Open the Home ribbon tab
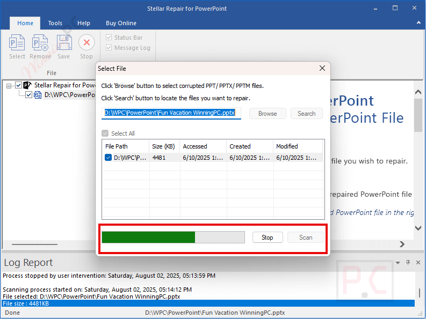 click(x=25, y=23)
